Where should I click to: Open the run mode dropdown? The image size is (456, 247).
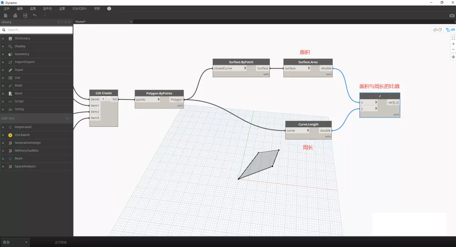coord(14,242)
